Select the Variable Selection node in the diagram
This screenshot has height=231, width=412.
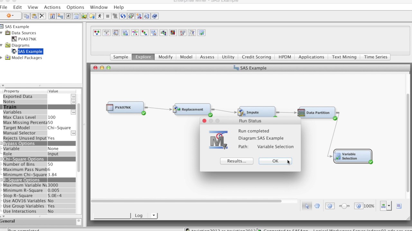pos(353,156)
